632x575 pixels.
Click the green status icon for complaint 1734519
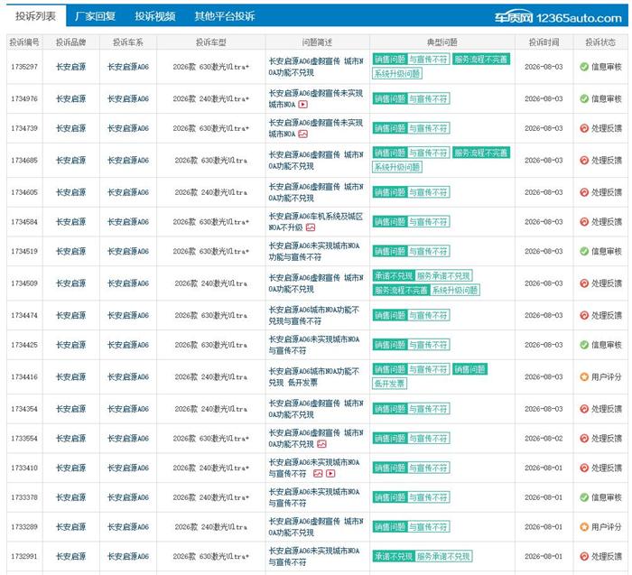click(x=584, y=252)
